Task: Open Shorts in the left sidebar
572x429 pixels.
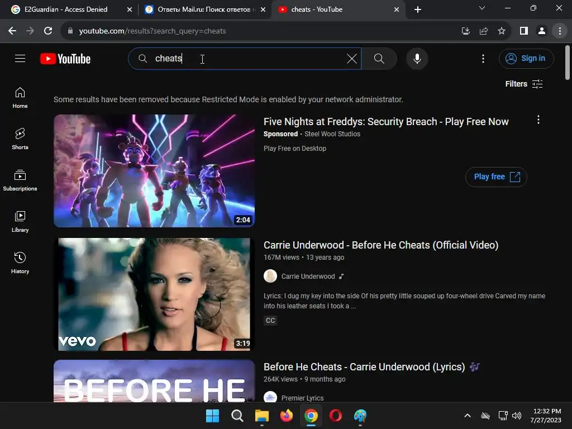Action: pyautogui.click(x=20, y=139)
